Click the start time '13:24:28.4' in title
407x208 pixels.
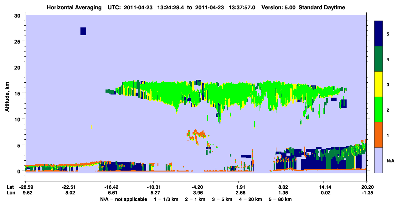click(170, 7)
